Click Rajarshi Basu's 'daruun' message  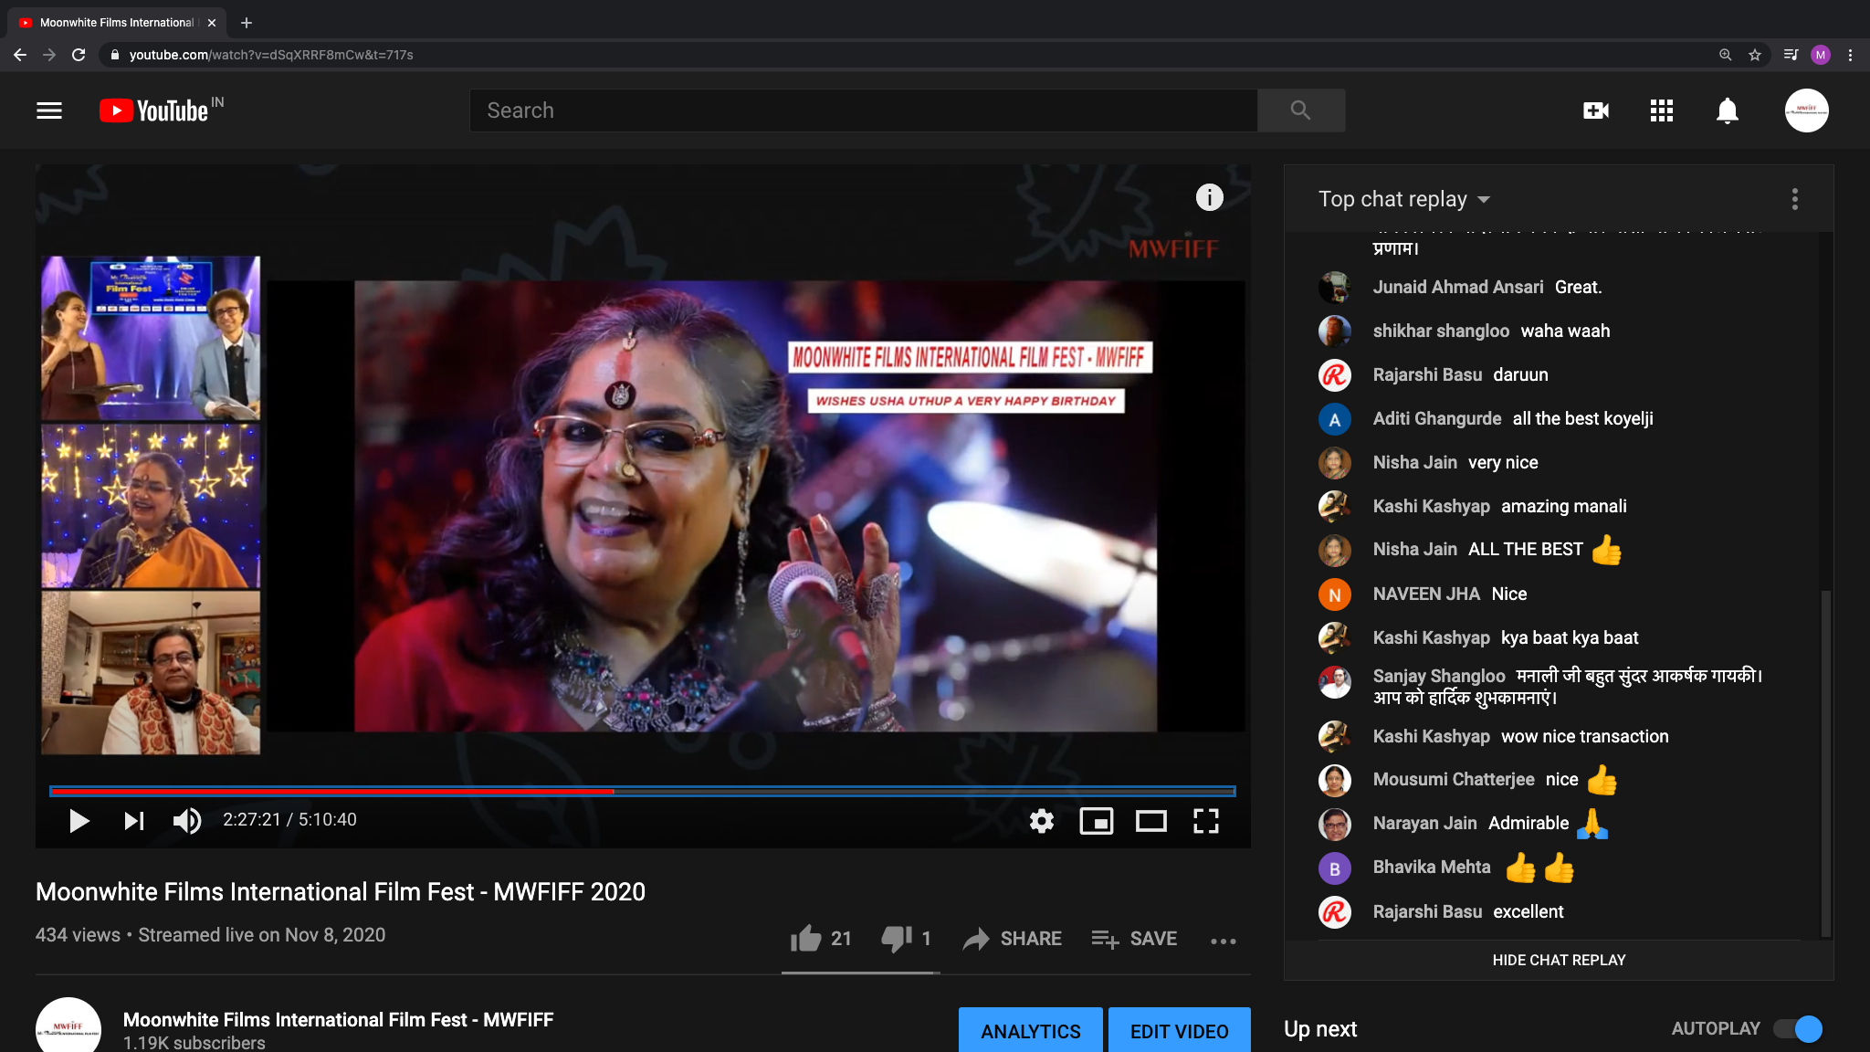(1520, 374)
